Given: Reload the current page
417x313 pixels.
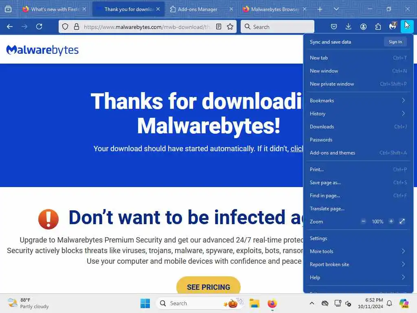Looking at the screenshot, I should (x=39, y=26).
